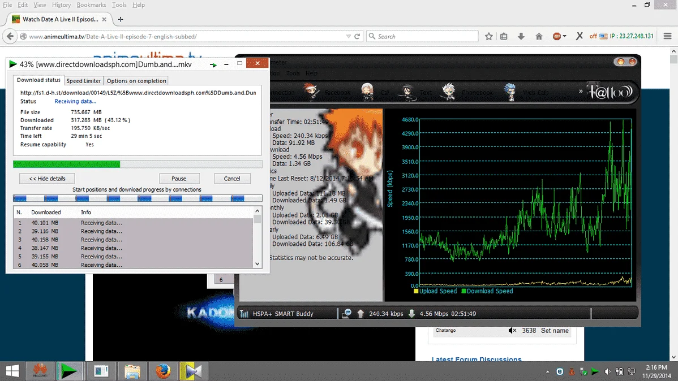
Task: Go to Firefox home page
Action: [x=539, y=36]
